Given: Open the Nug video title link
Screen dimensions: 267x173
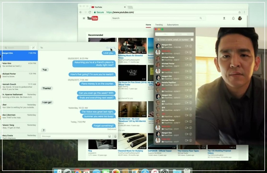Looking at the screenshot, I should coord(90,151).
